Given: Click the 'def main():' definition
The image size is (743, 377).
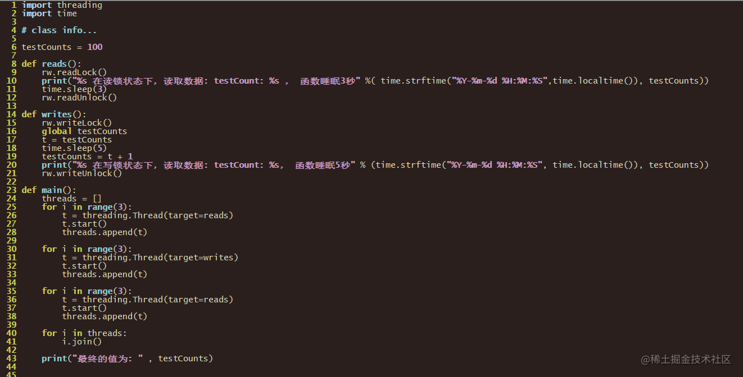Looking at the screenshot, I should (49, 190).
